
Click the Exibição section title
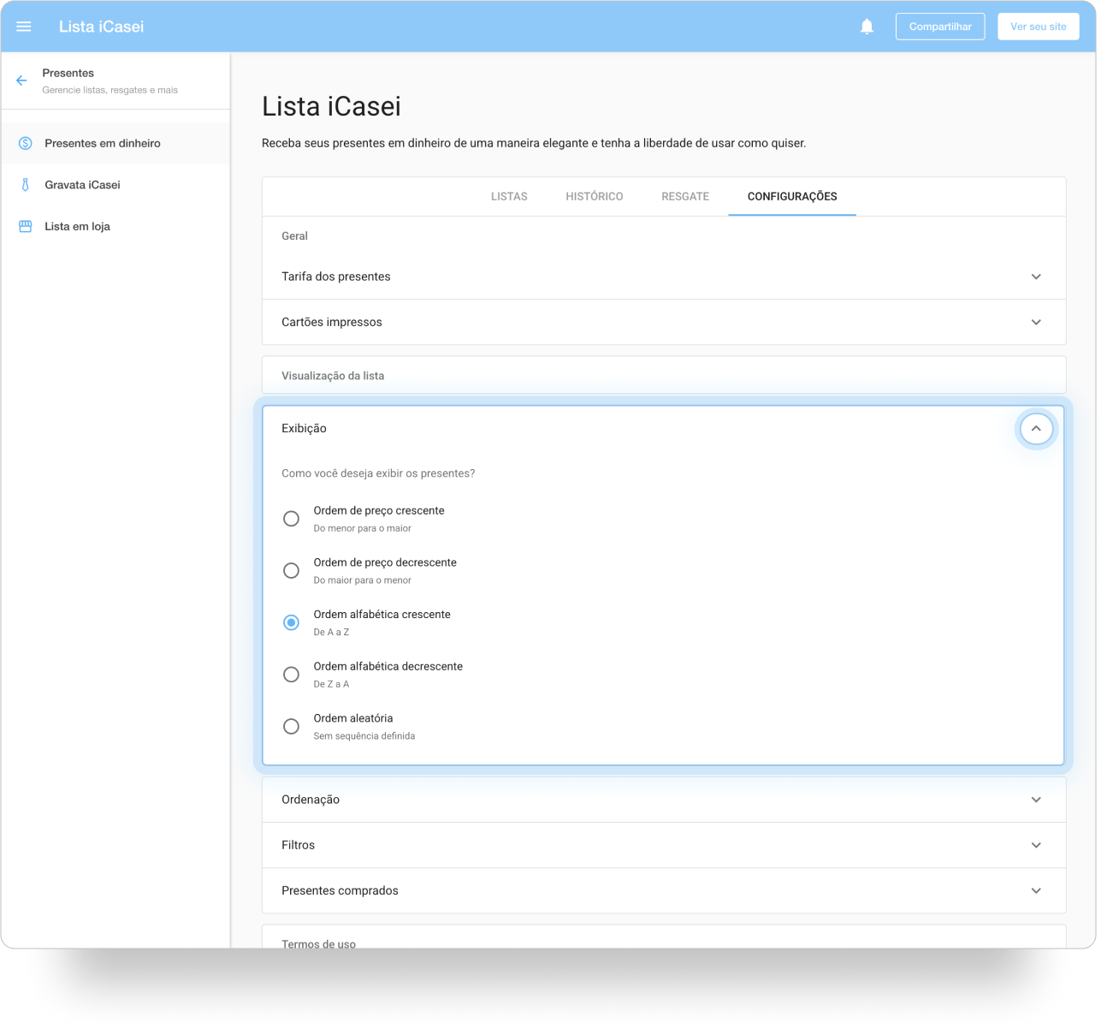[304, 428]
